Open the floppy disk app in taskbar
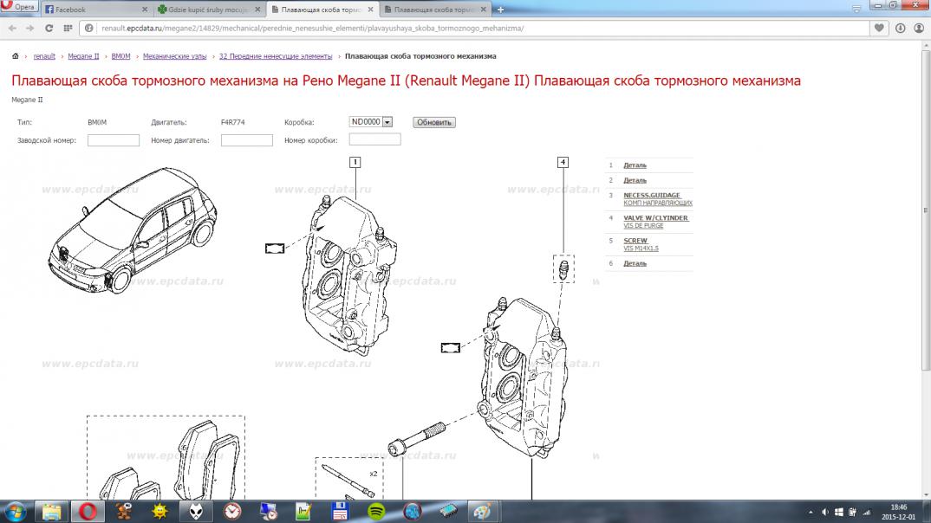The height and width of the screenshot is (523, 931). [x=340, y=512]
